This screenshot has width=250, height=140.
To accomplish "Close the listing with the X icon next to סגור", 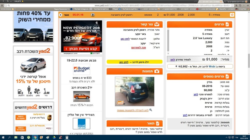I will pos(60,15).
